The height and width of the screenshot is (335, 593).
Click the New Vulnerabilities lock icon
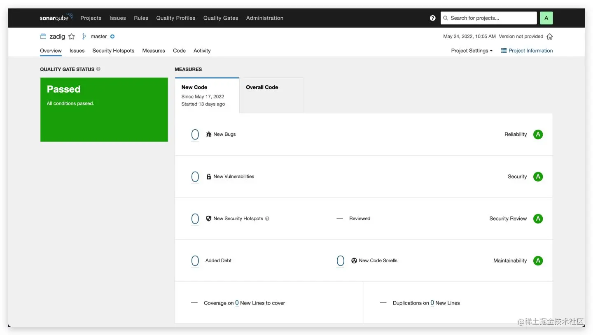coord(209,177)
